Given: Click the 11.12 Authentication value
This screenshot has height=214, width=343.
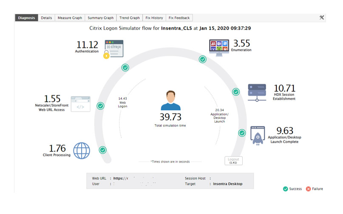Looking at the screenshot, I should [87, 45].
